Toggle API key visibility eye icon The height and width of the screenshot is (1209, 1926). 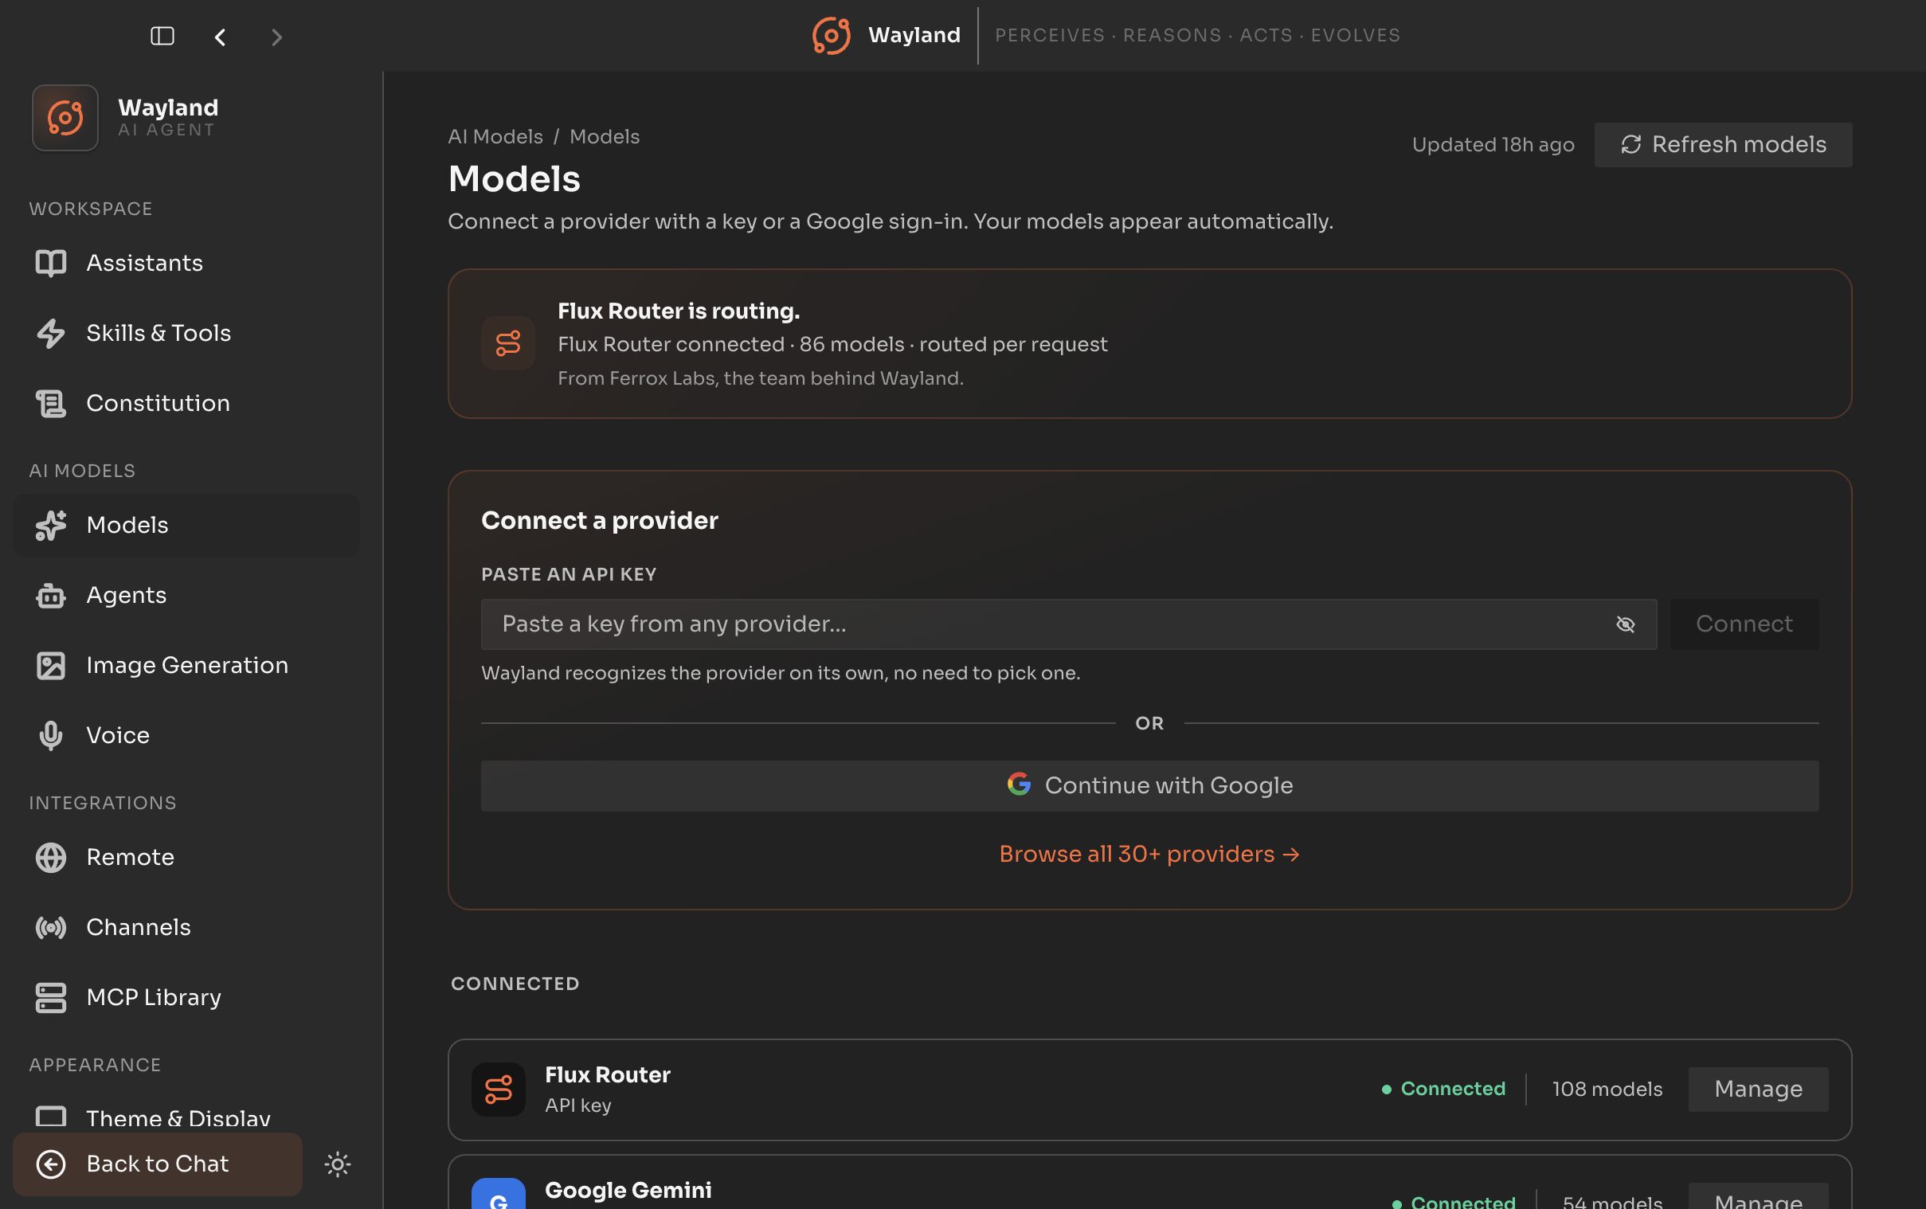click(x=1626, y=624)
